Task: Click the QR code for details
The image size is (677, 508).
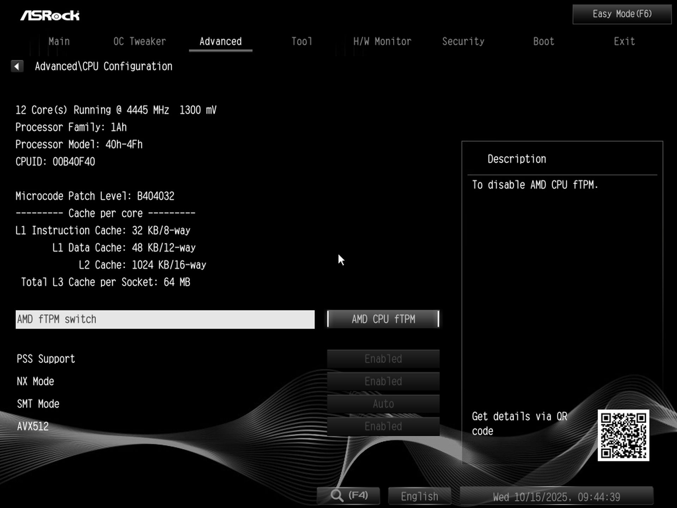Action: click(623, 436)
